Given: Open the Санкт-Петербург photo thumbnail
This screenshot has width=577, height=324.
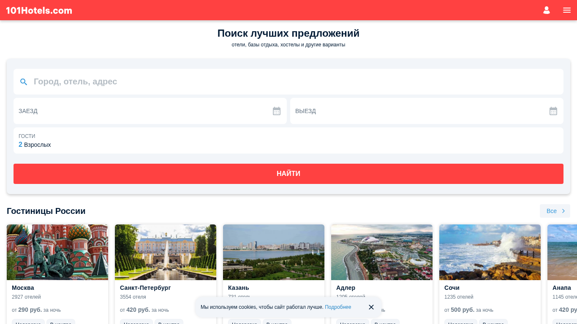Looking at the screenshot, I should [166, 252].
